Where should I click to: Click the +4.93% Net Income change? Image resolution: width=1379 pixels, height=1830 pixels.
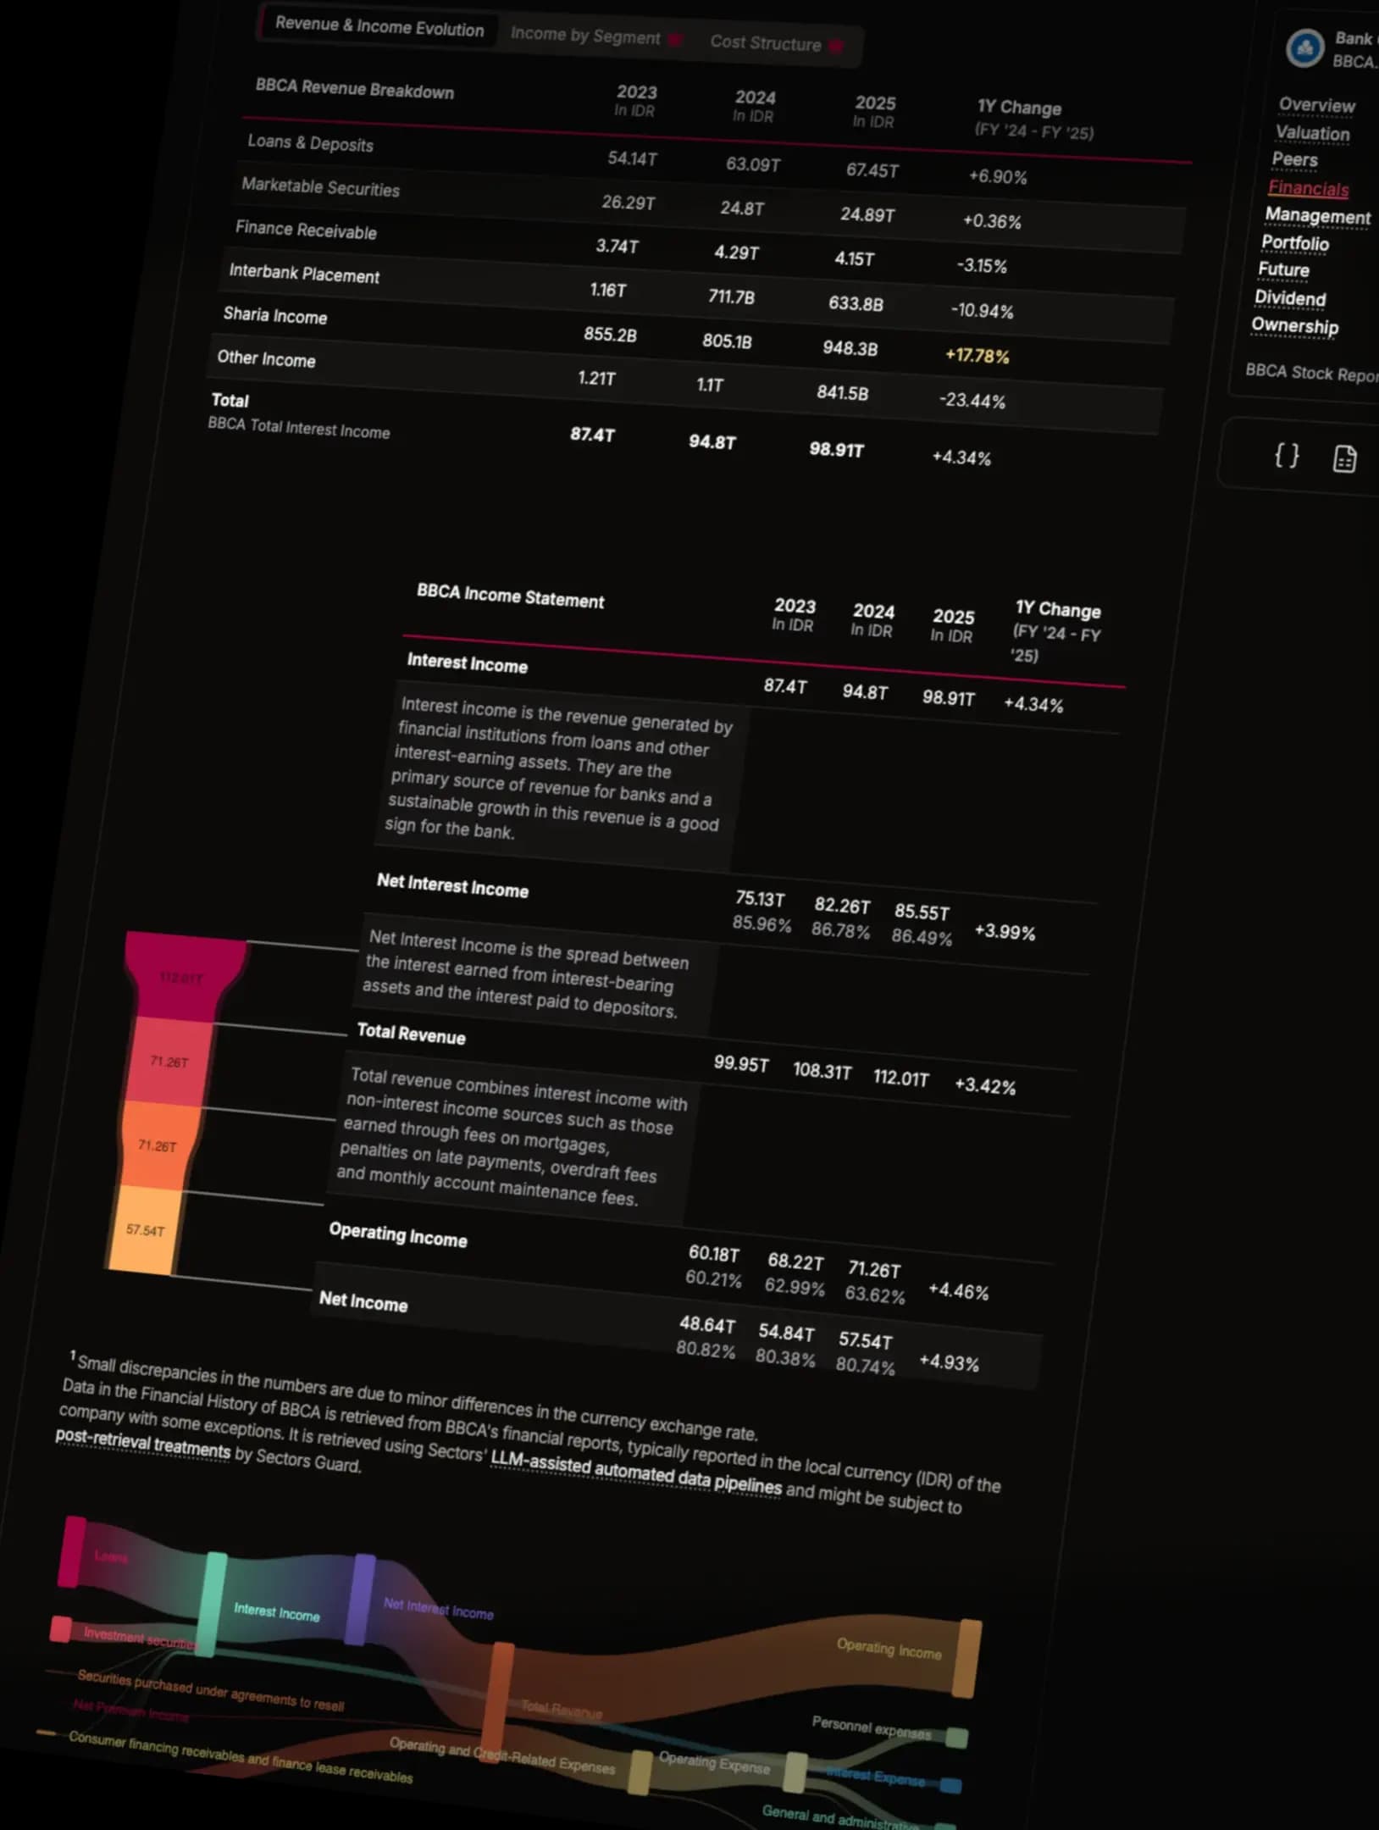click(x=949, y=1362)
